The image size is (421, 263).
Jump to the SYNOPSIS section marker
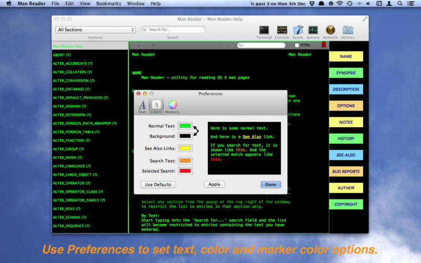[x=346, y=73]
